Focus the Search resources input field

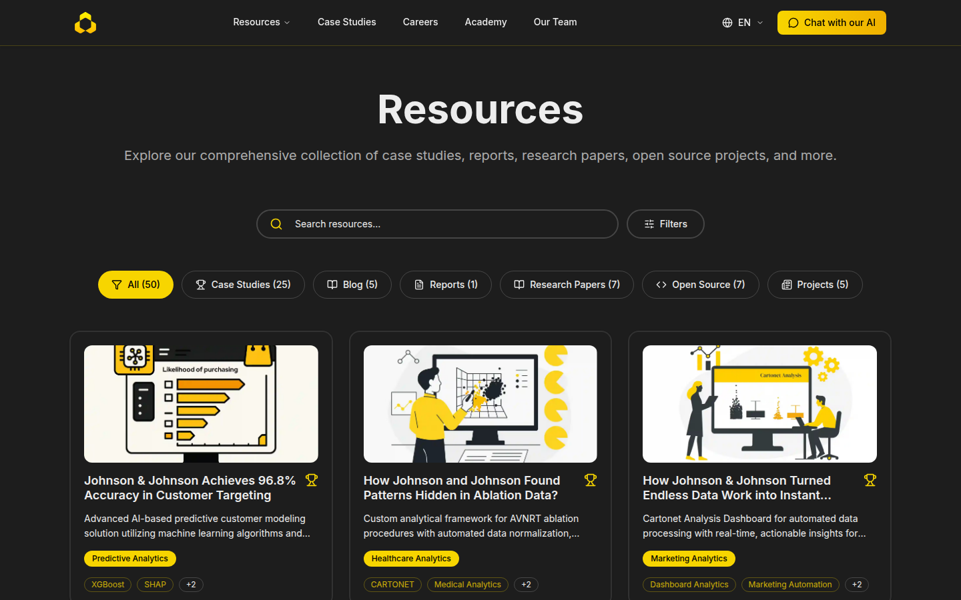[447, 224]
